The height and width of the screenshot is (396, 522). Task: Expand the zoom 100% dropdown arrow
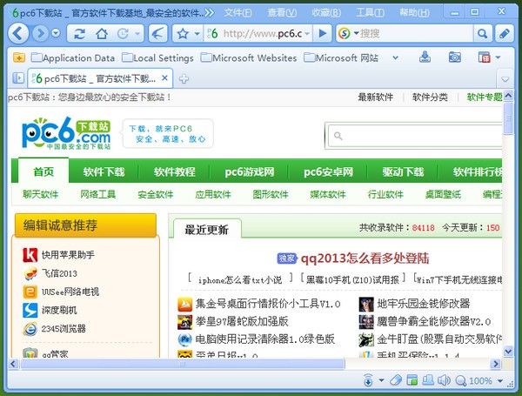(499, 380)
